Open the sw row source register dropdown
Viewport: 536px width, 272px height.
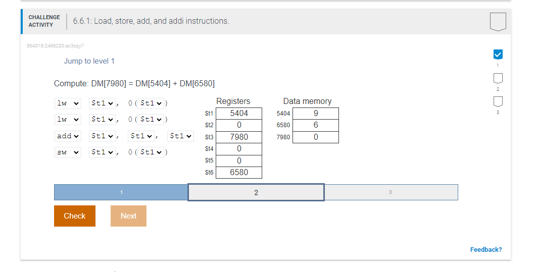[102, 152]
